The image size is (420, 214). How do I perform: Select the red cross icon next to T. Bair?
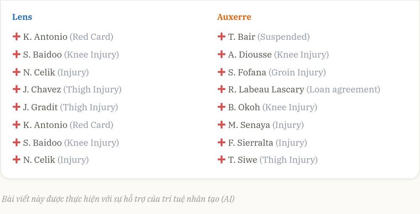click(221, 37)
